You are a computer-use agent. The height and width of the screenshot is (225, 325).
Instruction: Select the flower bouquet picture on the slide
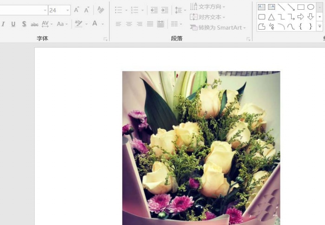click(x=201, y=148)
